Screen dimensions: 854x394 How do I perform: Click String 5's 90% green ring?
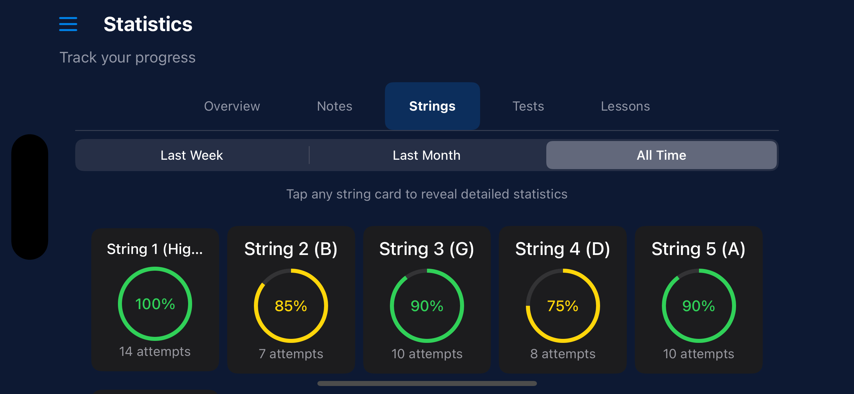(699, 306)
